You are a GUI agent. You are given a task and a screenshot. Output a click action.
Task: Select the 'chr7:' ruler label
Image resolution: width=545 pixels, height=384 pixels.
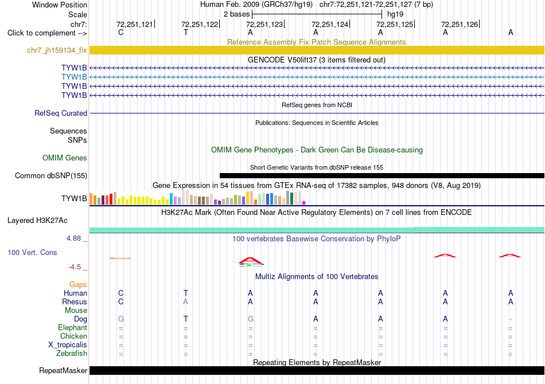point(79,24)
